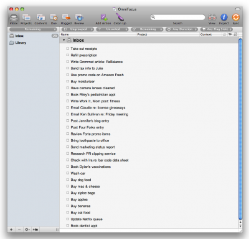Show Due items toolbar icon

tap(54, 17)
